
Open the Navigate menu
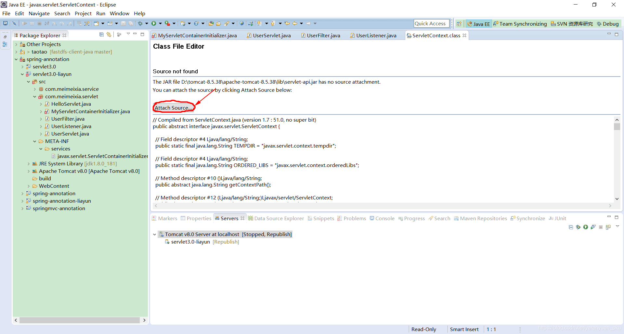click(39, 13)
